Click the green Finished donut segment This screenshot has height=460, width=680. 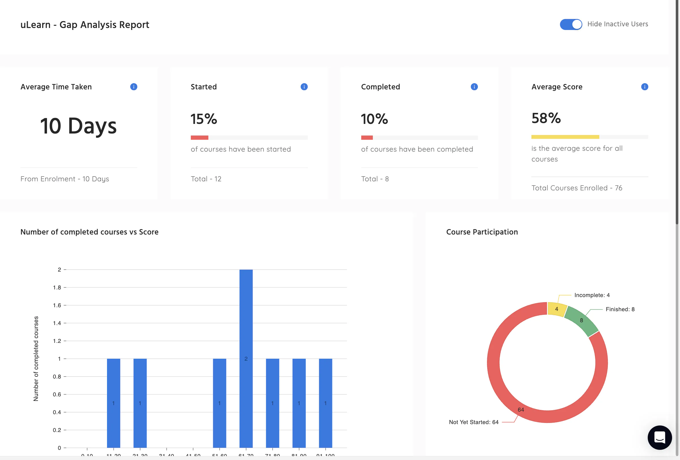582,321
